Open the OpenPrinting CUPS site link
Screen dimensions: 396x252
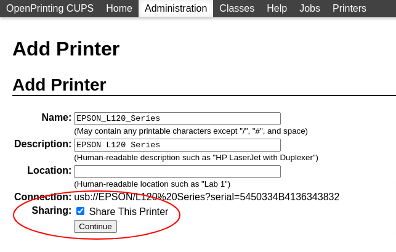point(50,9)
